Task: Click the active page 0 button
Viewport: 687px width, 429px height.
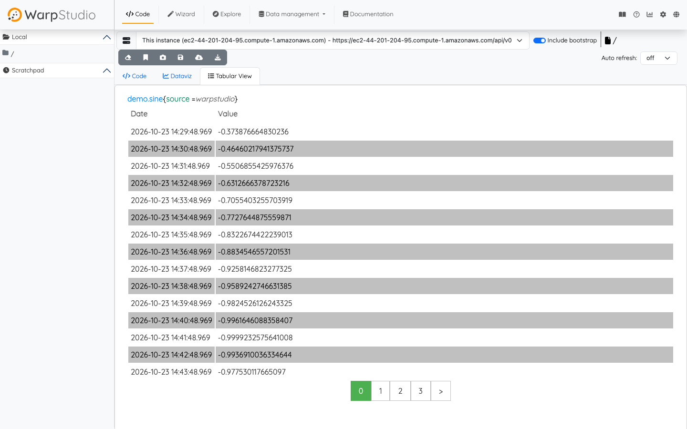Action: [361, 391]
